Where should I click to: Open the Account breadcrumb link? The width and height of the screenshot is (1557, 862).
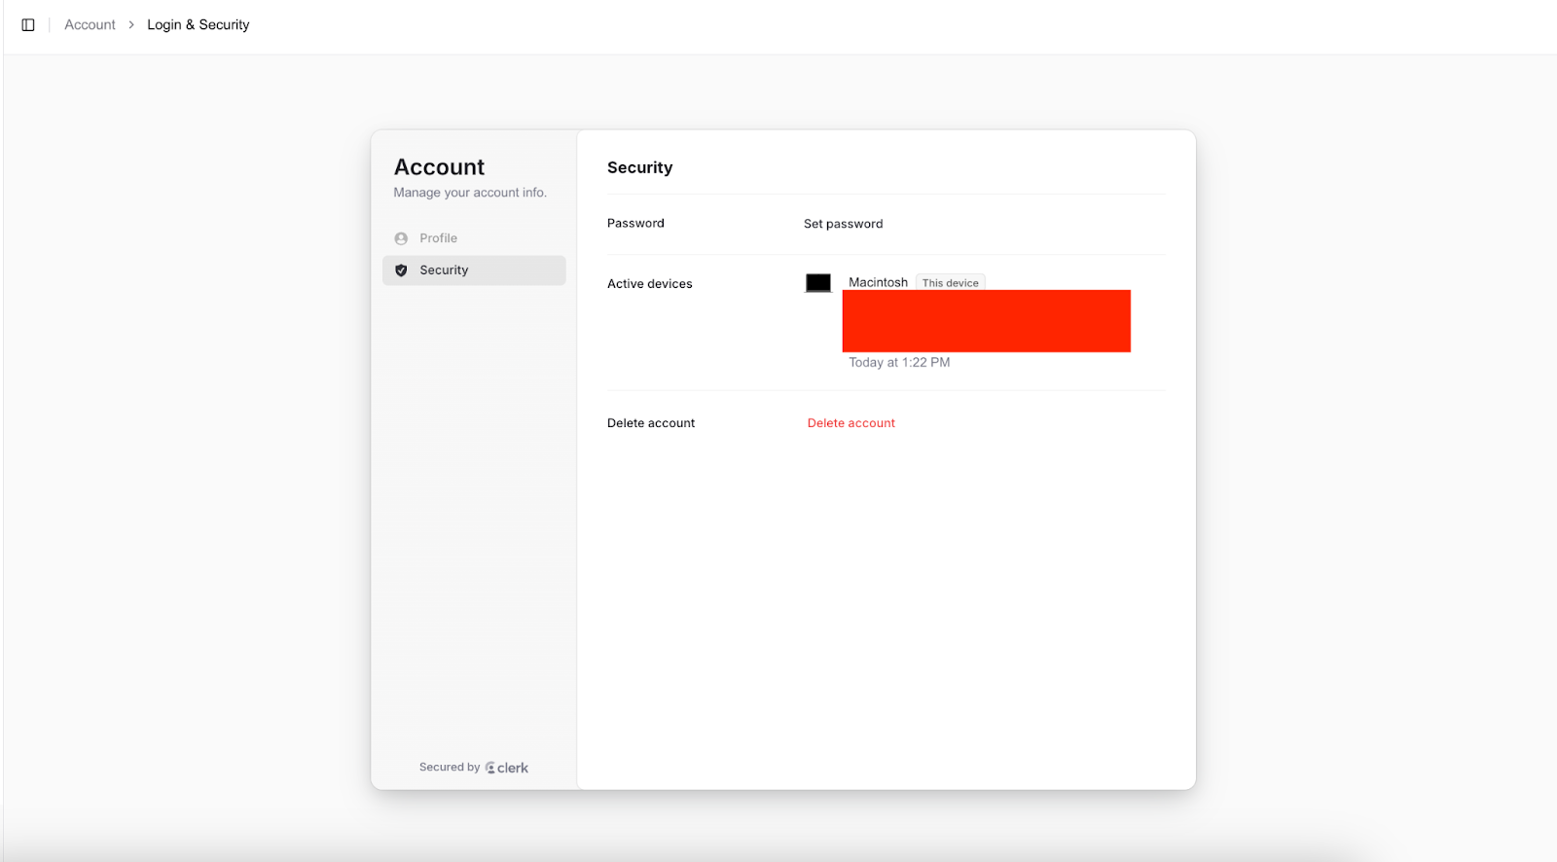[90, 25]
